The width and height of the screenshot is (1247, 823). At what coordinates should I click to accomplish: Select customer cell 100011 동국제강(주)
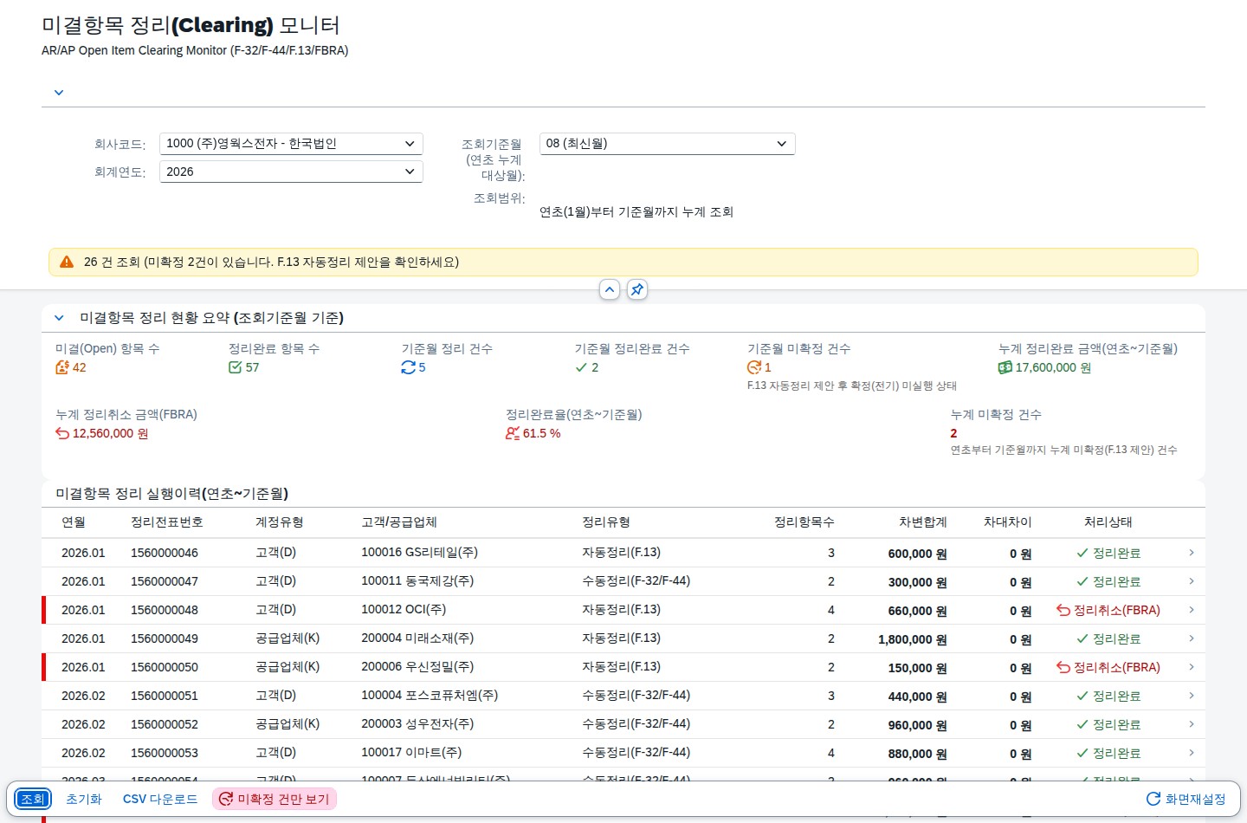coord(417,581)
